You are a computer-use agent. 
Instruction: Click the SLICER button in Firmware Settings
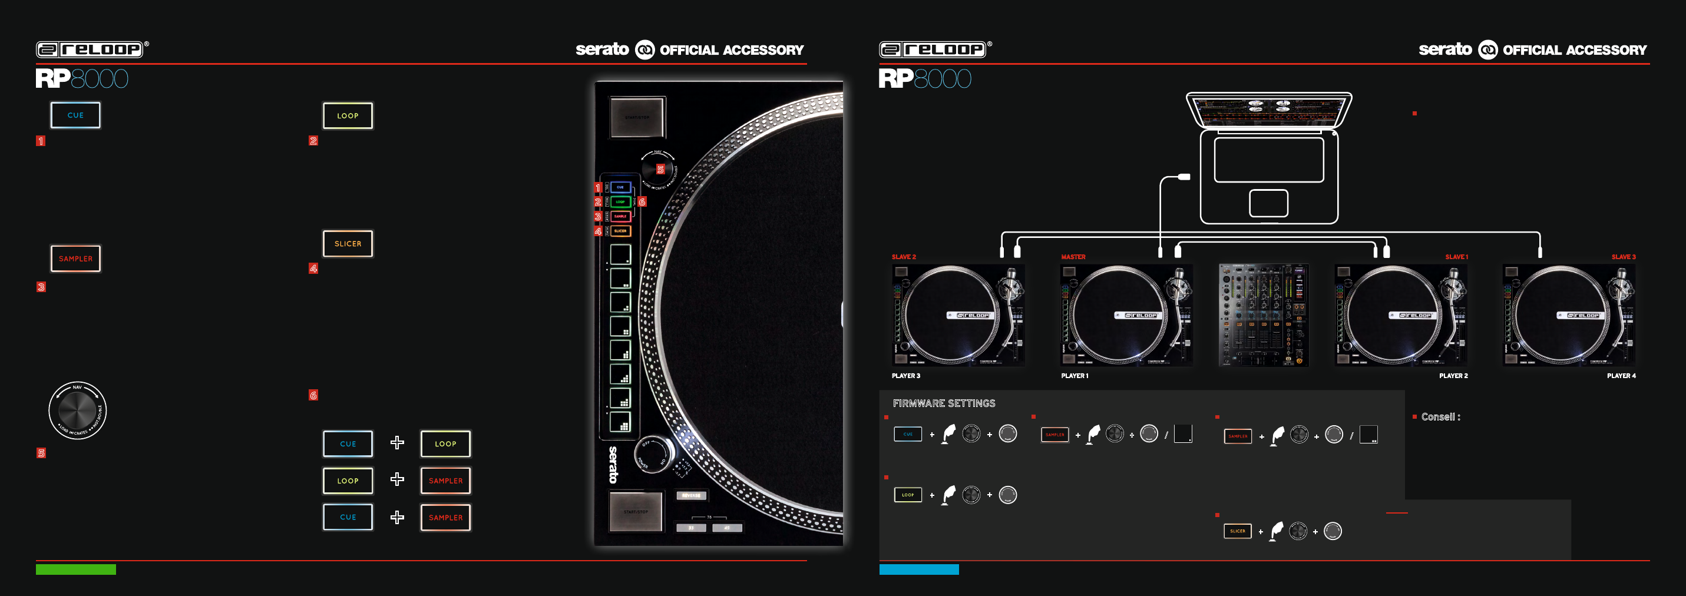(1238, 531)
